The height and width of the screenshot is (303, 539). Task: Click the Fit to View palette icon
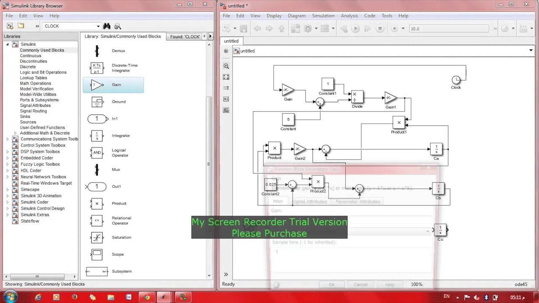[226, 77]
